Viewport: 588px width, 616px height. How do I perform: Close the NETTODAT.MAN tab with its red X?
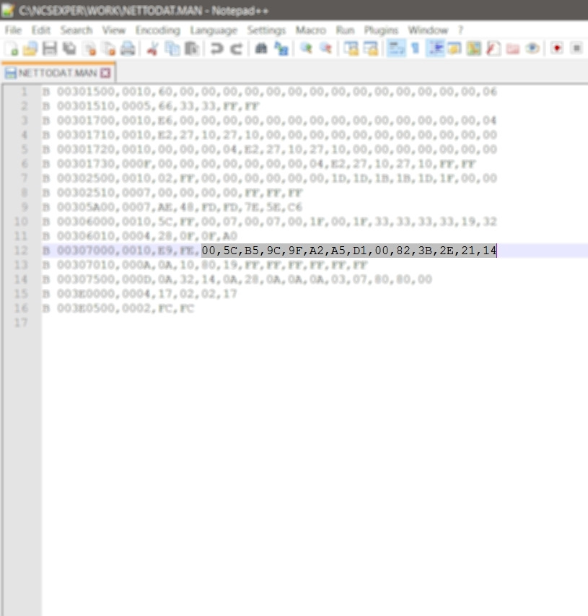[x=105, y=73]
